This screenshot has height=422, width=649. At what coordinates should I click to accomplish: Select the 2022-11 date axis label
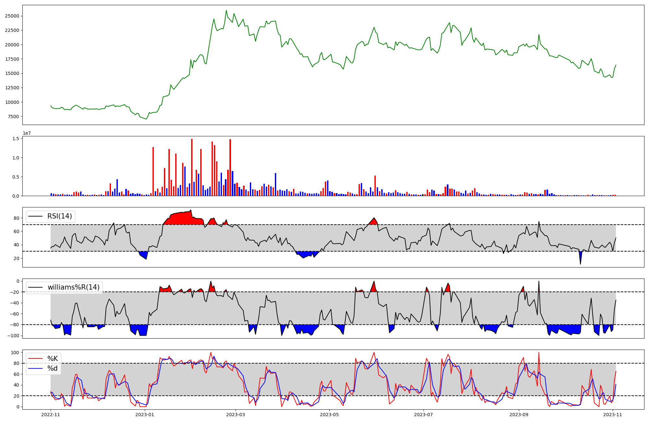click(x=51, y=415)
